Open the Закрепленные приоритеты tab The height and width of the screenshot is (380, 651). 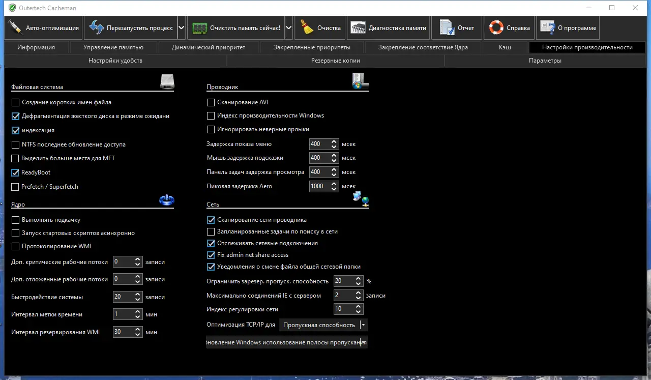pos(312,47)
